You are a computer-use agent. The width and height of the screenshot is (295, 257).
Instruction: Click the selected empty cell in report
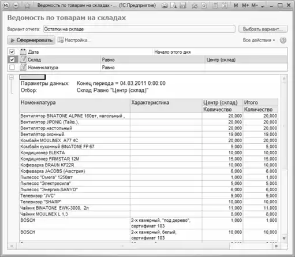[x=32, y=77]
